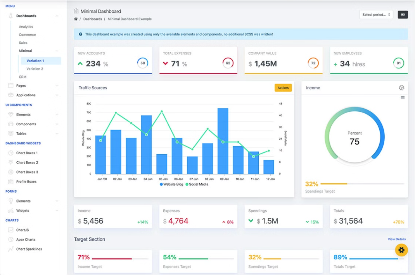415x275 pixels.
Task: Open View Details in Target Section
Action: point(397,239)
